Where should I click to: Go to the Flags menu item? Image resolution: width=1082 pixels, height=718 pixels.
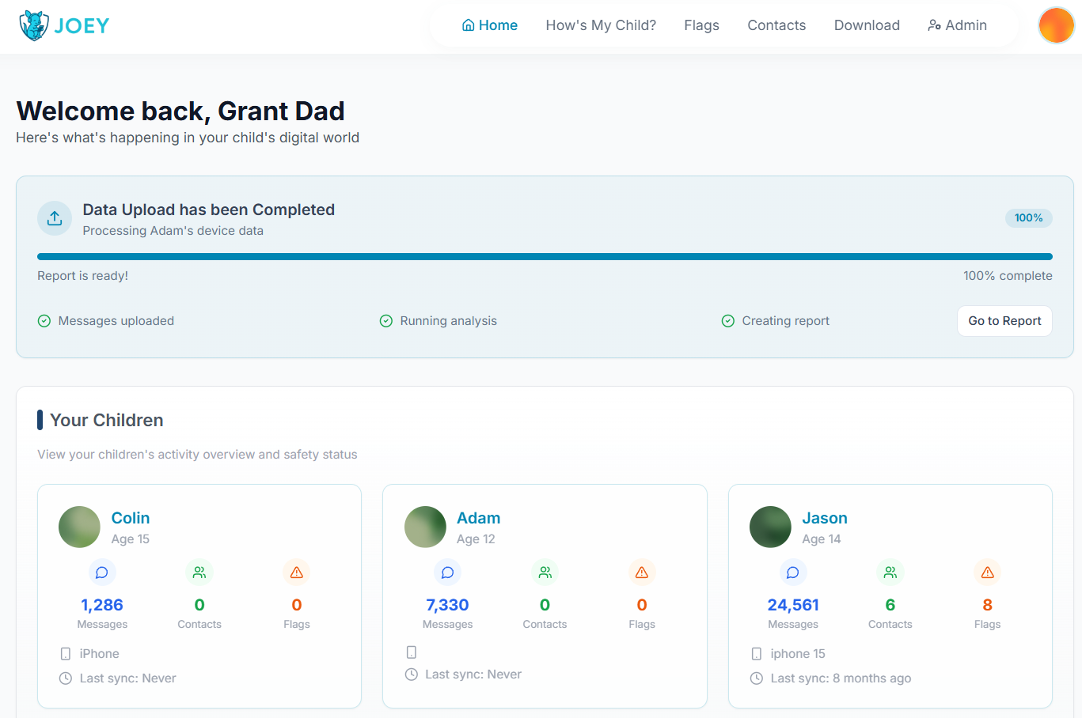coord(701,25)
